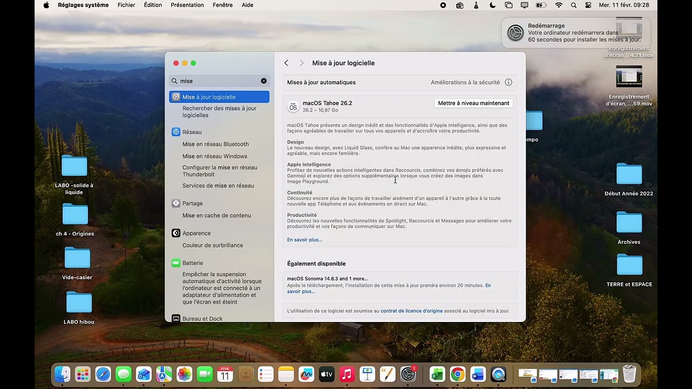The height and width of the screenshot is (389, 692).
Task: Click the security improvements info icon
Action: coord(508,82)
